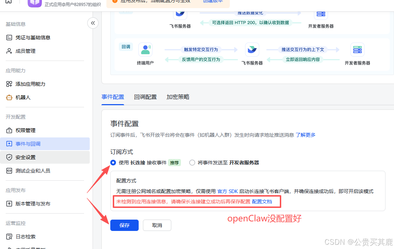Click the 可选择返回 HTTP 200 label

click(250, 23)
